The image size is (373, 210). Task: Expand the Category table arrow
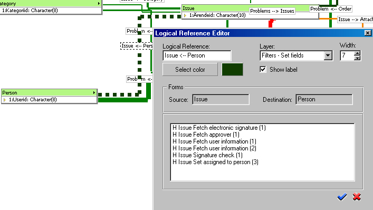coord(99,3)
